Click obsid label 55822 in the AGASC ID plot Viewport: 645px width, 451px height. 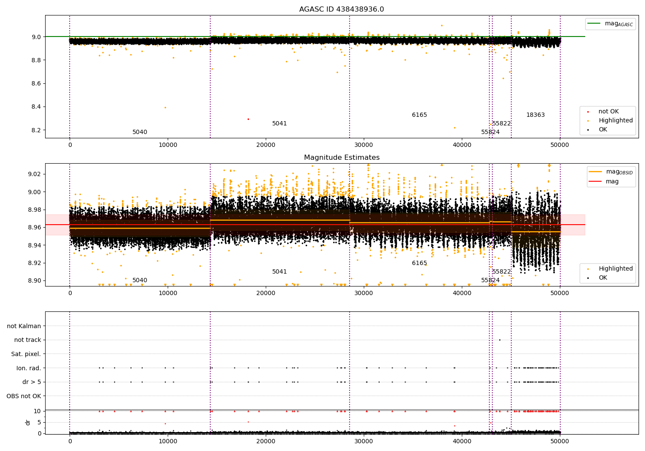click(501, 124)
